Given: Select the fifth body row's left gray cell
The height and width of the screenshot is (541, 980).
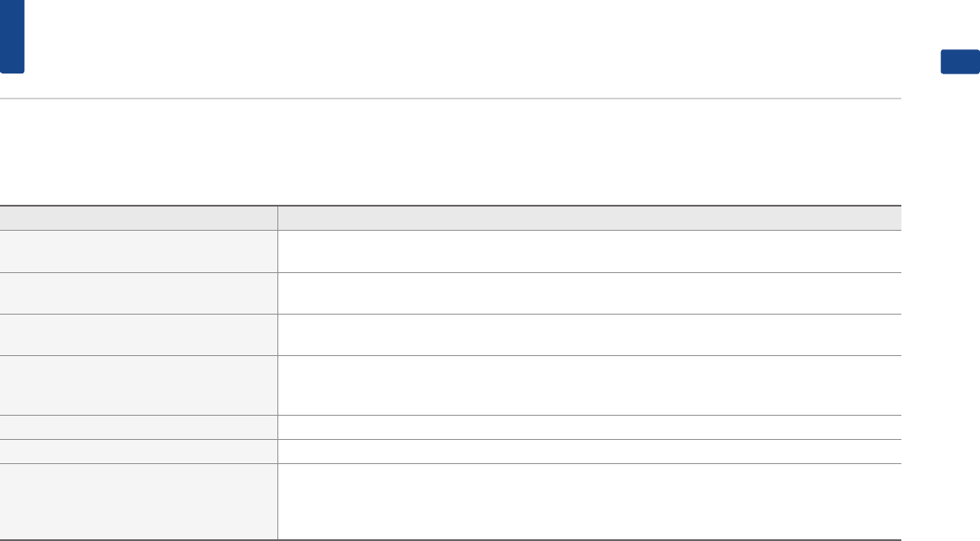Looking at the screenshot, I should click(138, 427).
